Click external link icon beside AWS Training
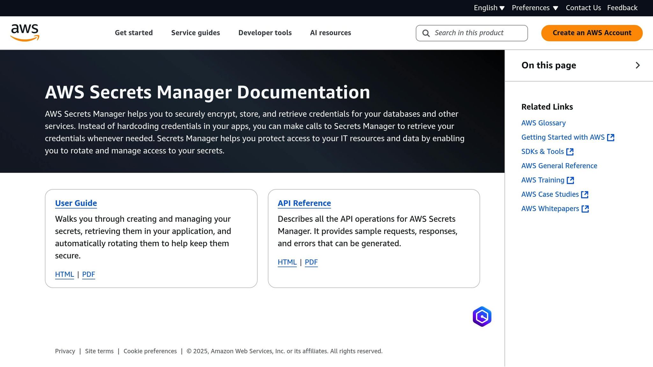653x367 pixels. pos(570,180)
